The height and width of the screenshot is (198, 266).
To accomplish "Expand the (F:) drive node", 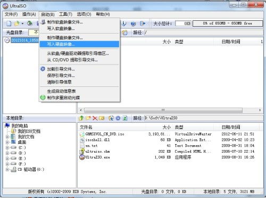I will click(x=7, y=164).
